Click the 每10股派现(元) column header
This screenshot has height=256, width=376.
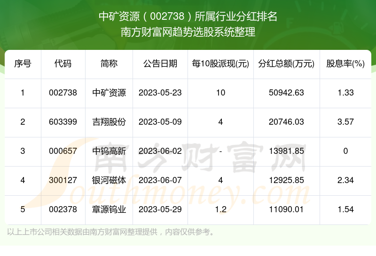tap(220, 64)
